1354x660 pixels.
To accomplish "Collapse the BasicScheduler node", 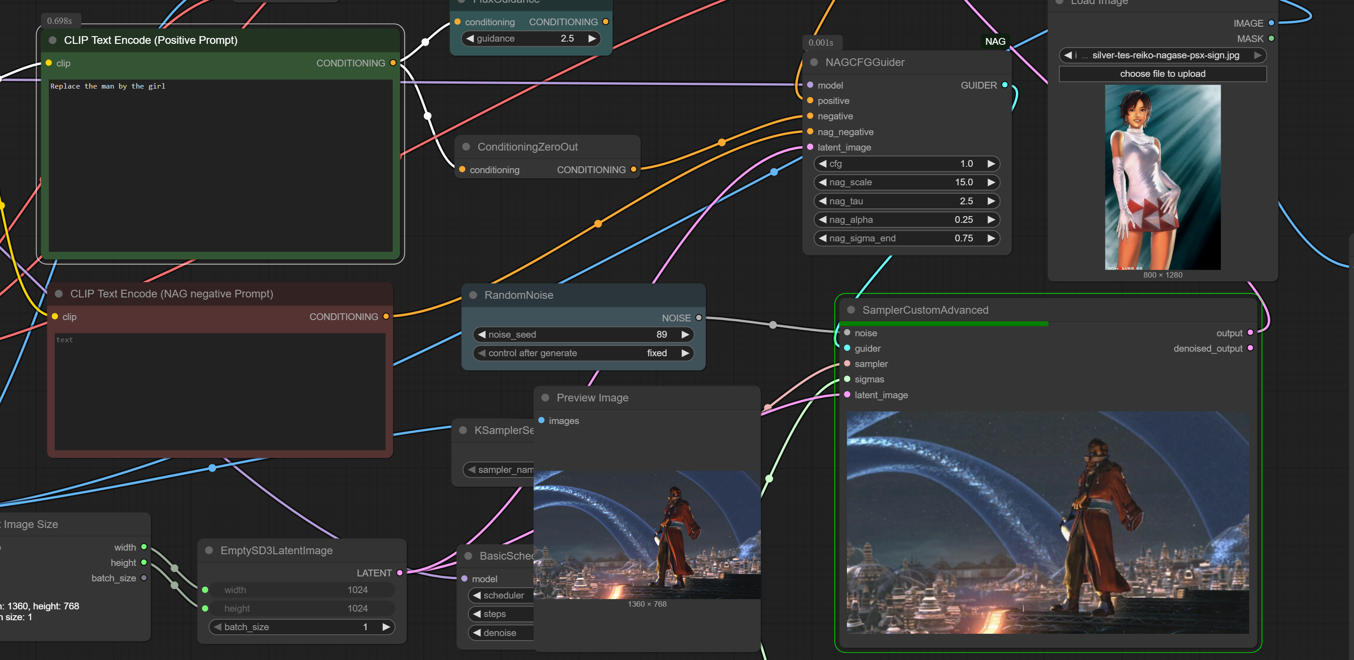I will (468, 556).
